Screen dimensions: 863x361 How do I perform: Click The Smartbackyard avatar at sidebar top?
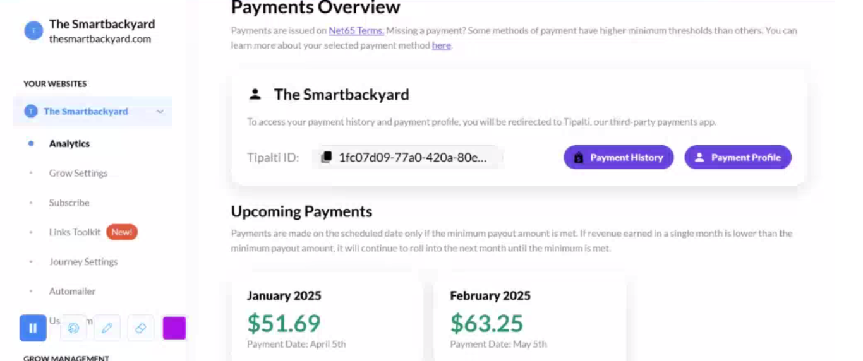(x=33, y=30)
